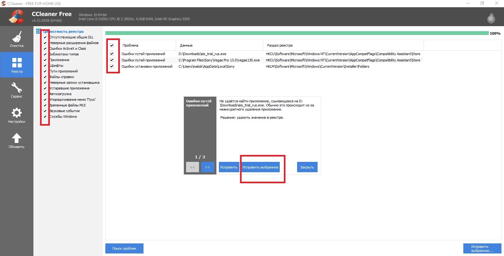Click the CCleaner logo in header
Viewport: 504px width, 256px height.
click(x=16, y=17)
